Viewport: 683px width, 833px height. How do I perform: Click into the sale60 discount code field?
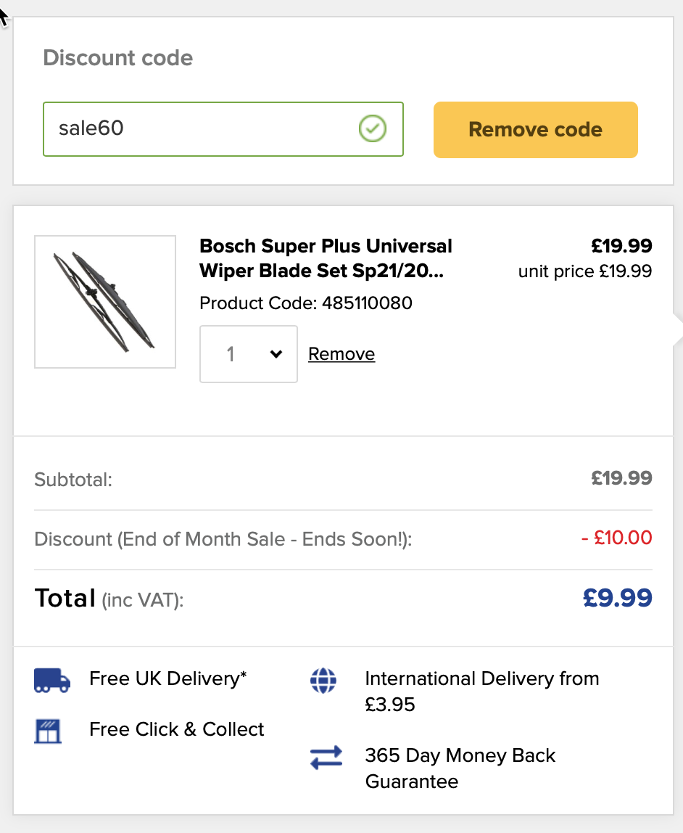[x=223, y=129]
